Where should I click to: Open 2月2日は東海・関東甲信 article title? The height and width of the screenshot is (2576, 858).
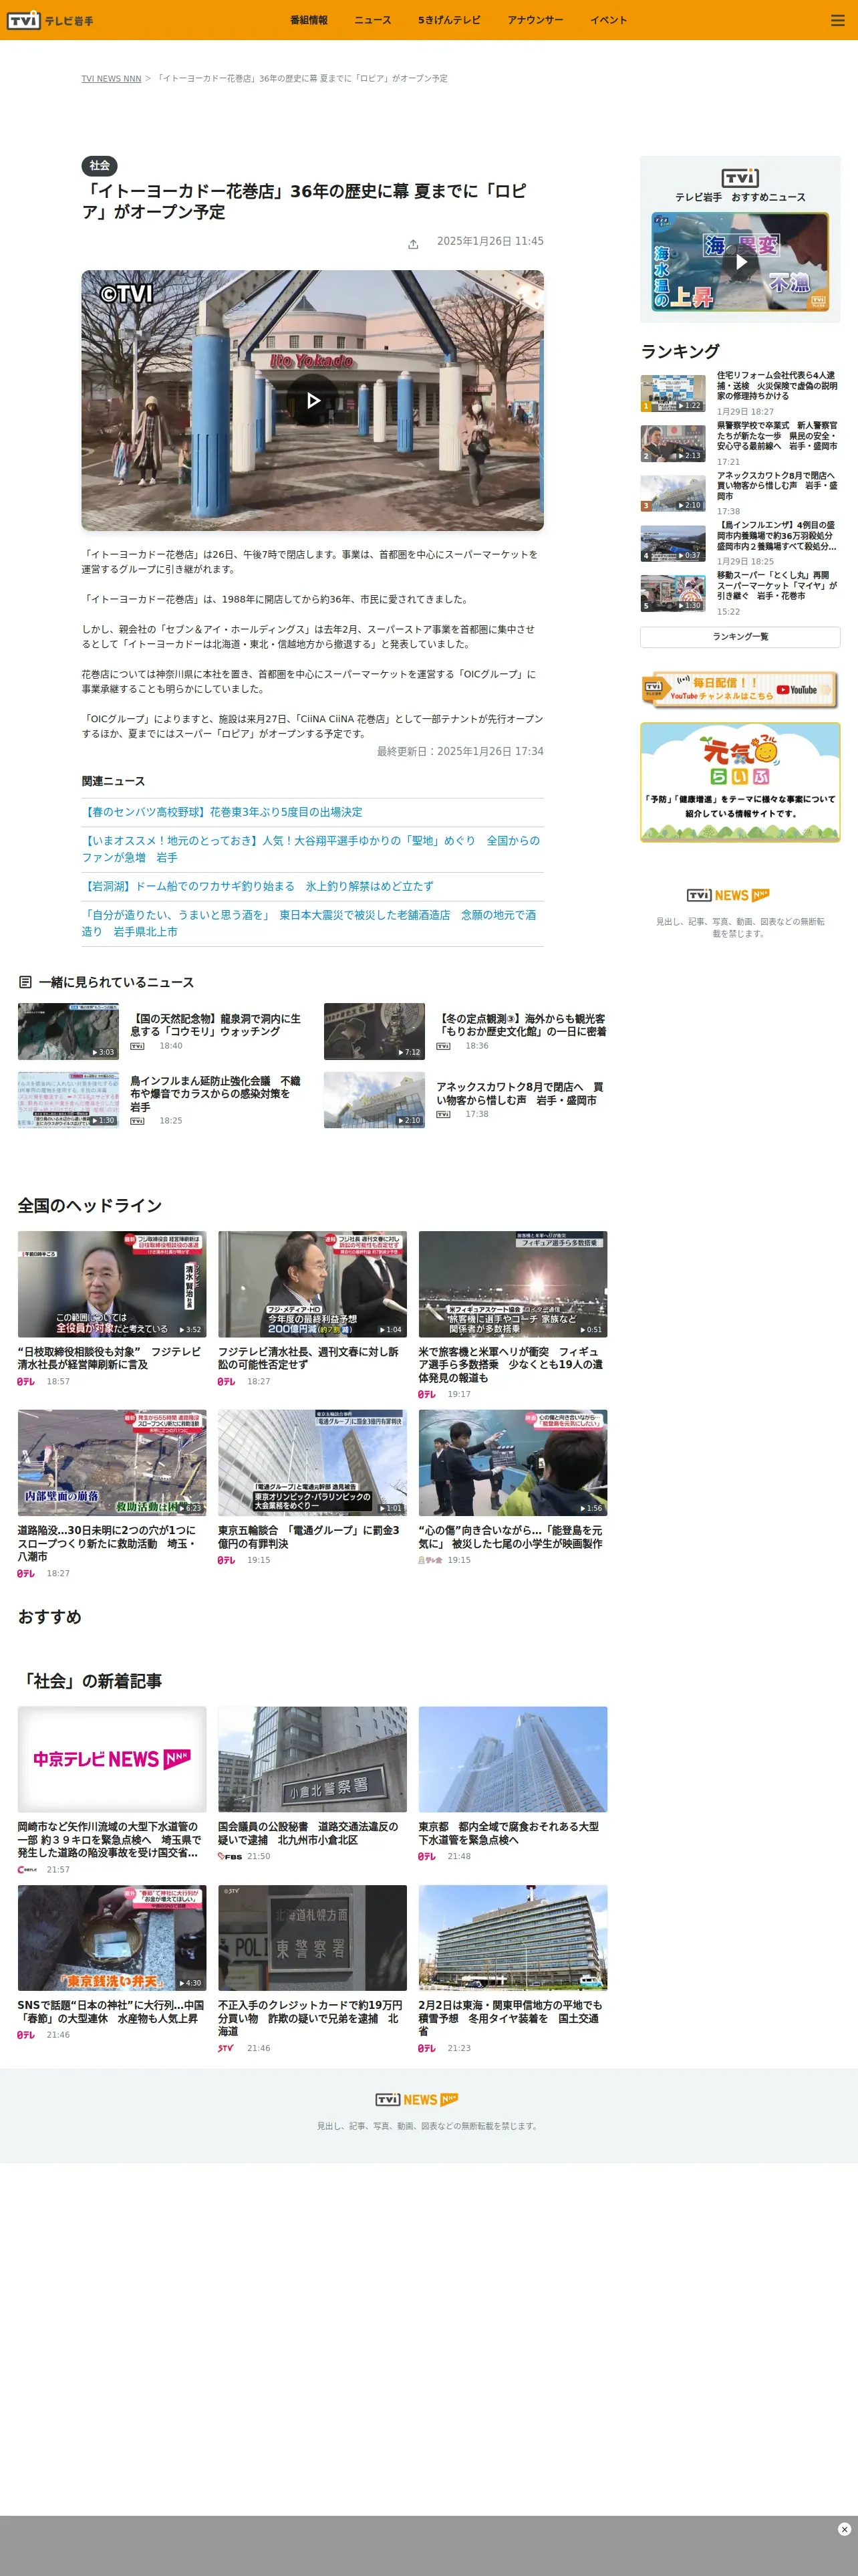511,2018
